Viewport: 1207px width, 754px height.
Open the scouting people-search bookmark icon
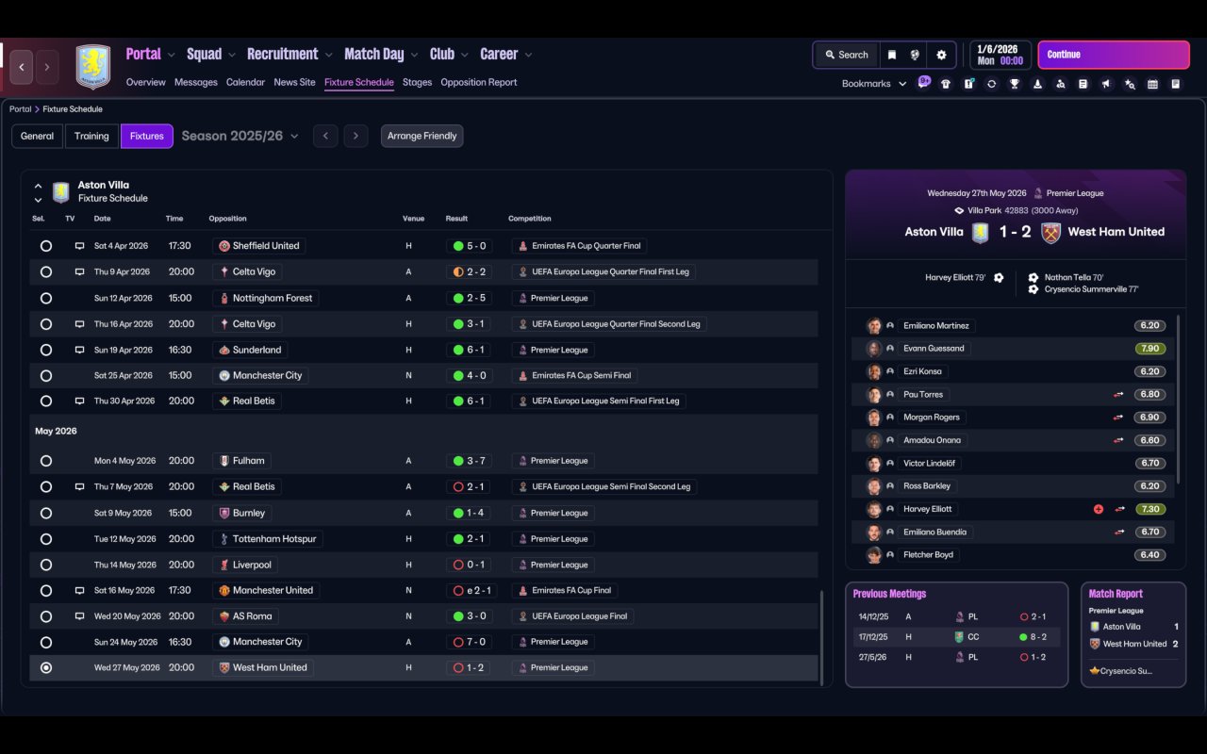point(1060,84)
